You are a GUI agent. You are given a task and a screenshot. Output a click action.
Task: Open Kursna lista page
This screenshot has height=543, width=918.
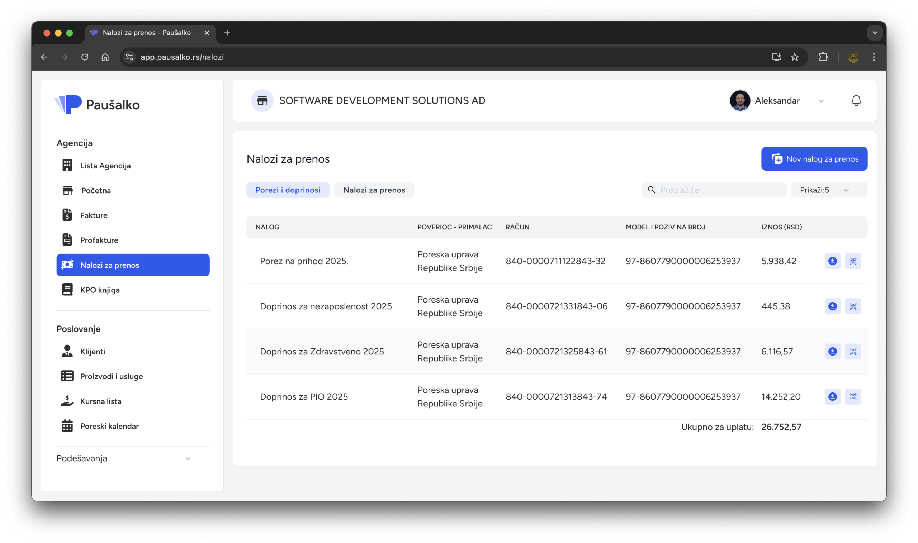click(x=100, y=401)
